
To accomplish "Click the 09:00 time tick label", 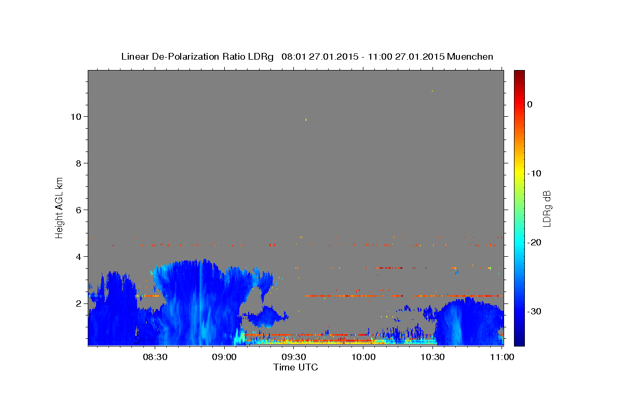I will pyautogui.click(x=224, y=357).
